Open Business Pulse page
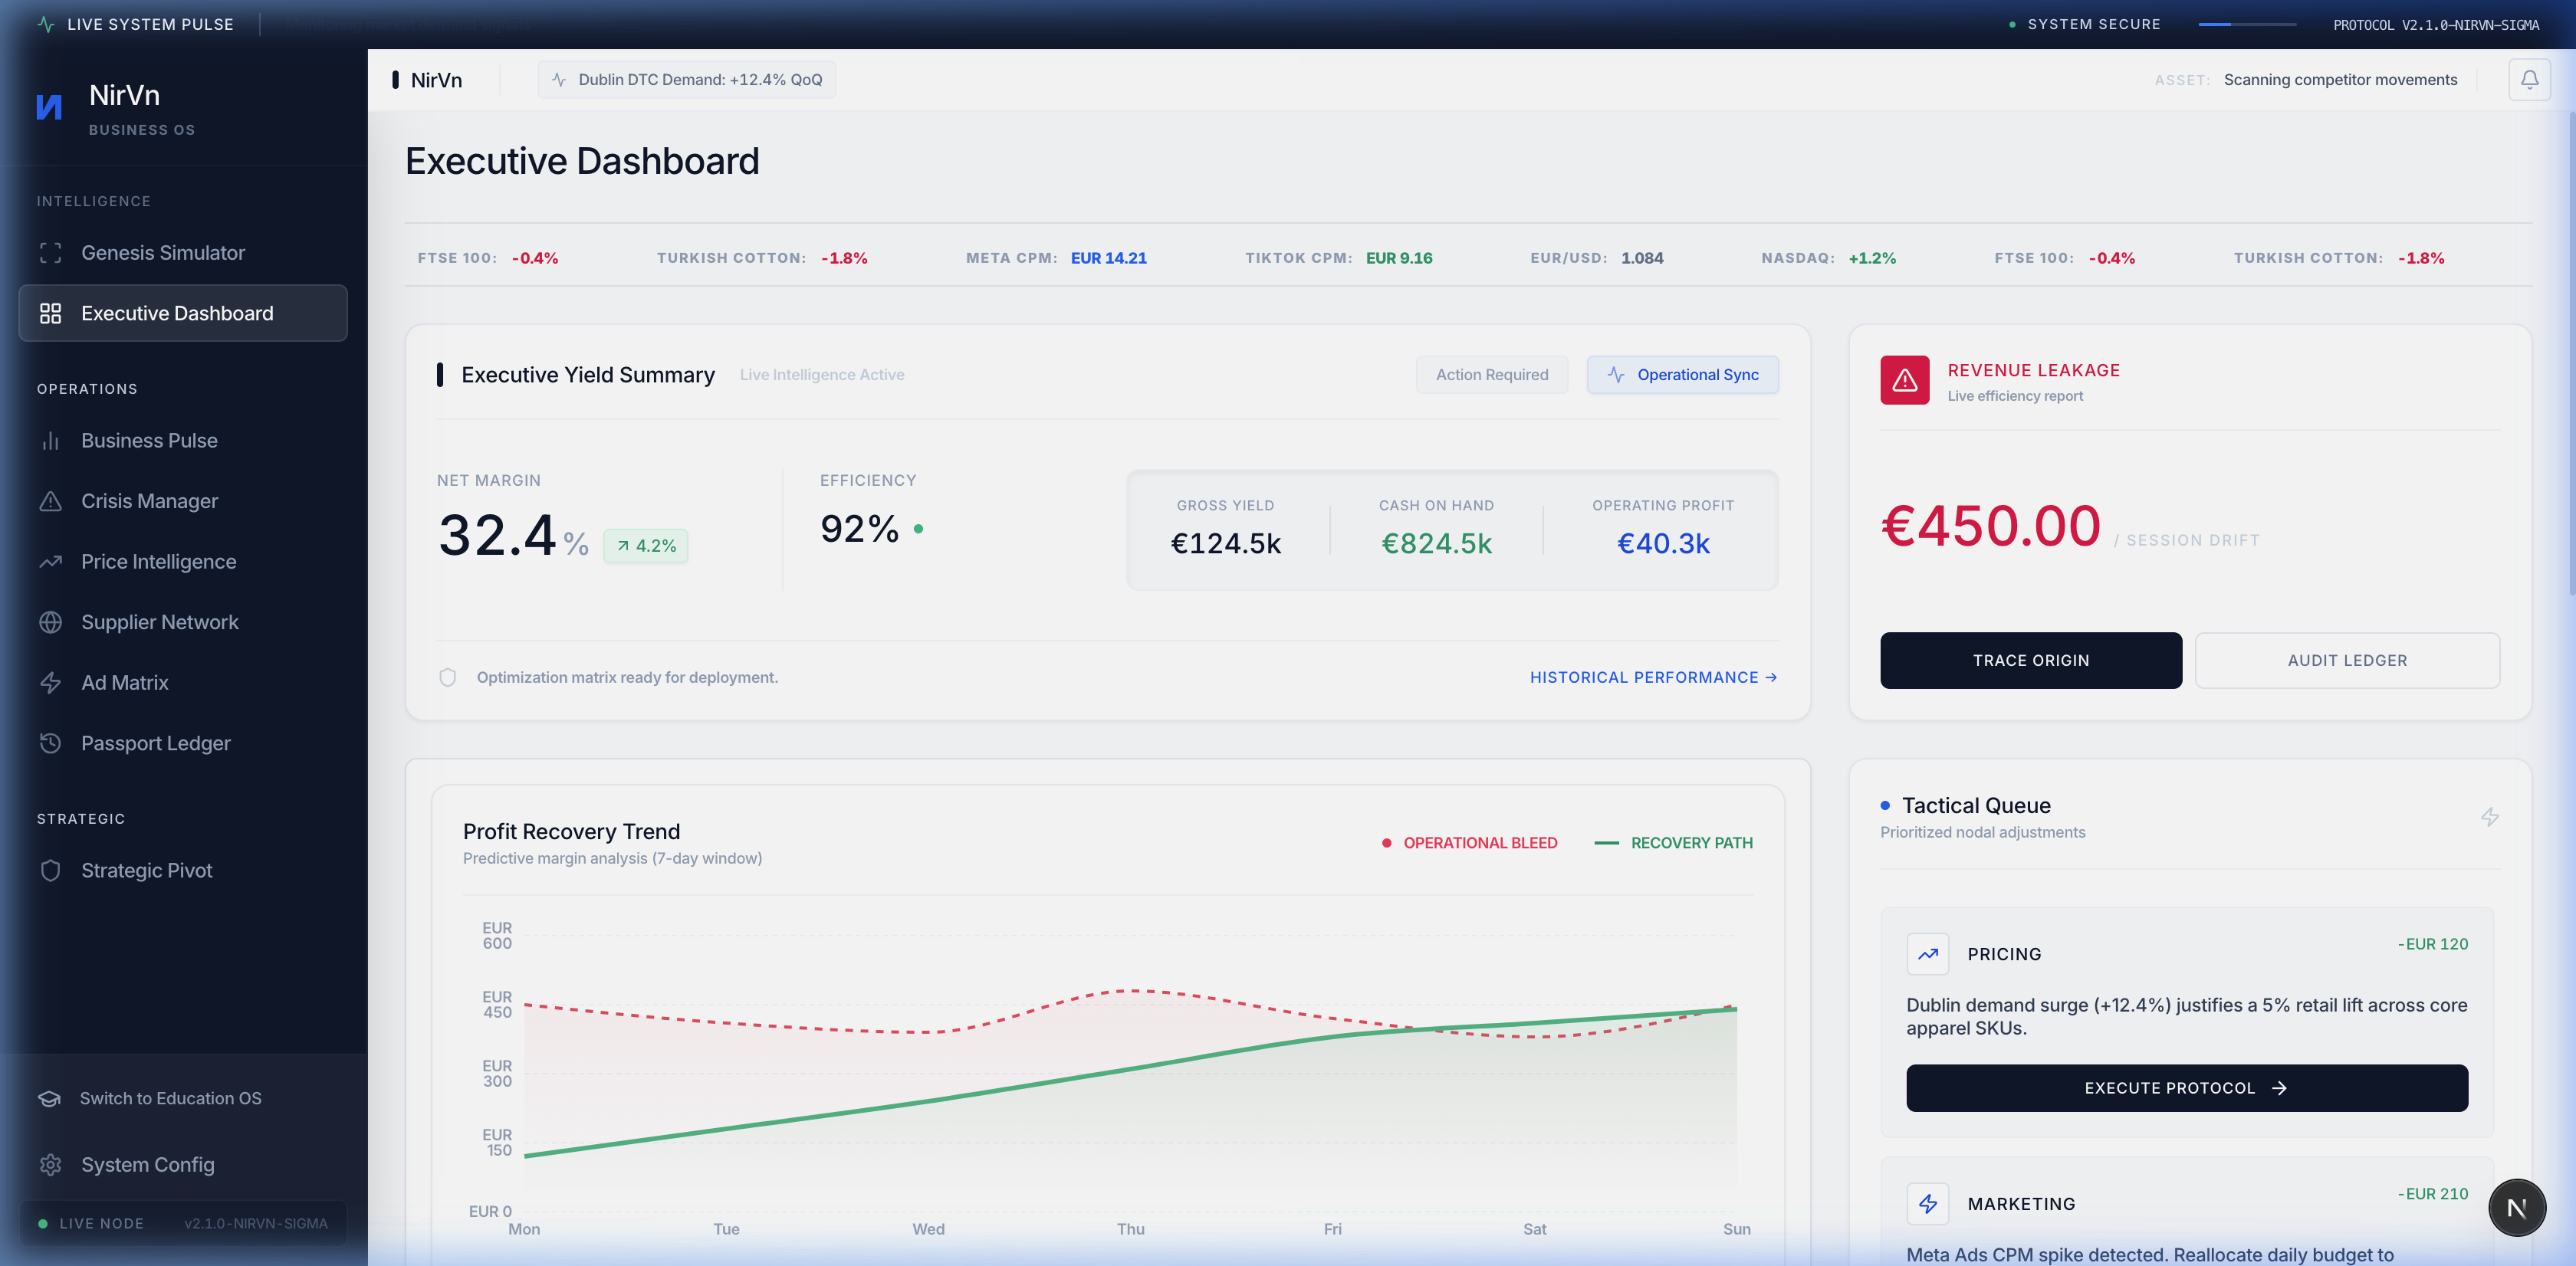Viewport: 2576px width, 1266px height. point(183,441)
